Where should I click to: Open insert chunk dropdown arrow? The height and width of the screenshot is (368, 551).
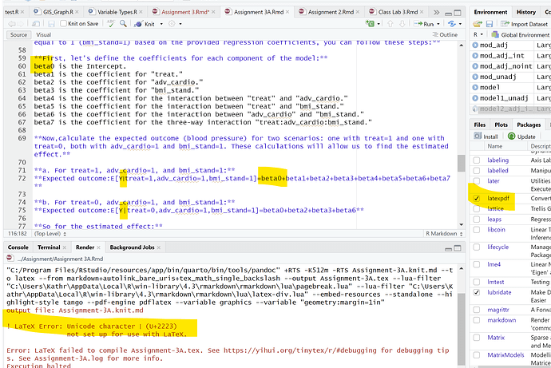click(379, 24)
